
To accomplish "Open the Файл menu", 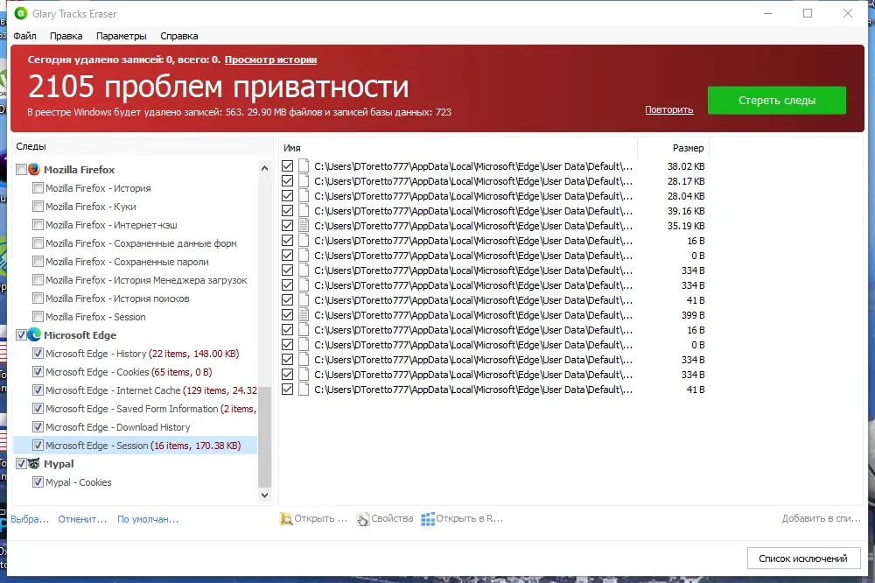I will click(24, 36).
